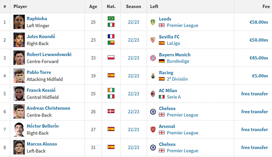Screen dimensions: 272x157
Task: Click Raphinha's Brazil flag icon
Action: [111, 18]
